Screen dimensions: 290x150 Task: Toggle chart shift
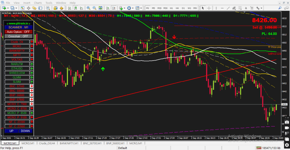[113, 8]
